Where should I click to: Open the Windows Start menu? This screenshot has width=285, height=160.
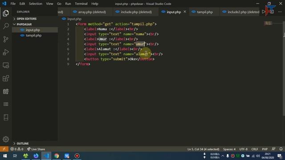click(x=5, y=156)
